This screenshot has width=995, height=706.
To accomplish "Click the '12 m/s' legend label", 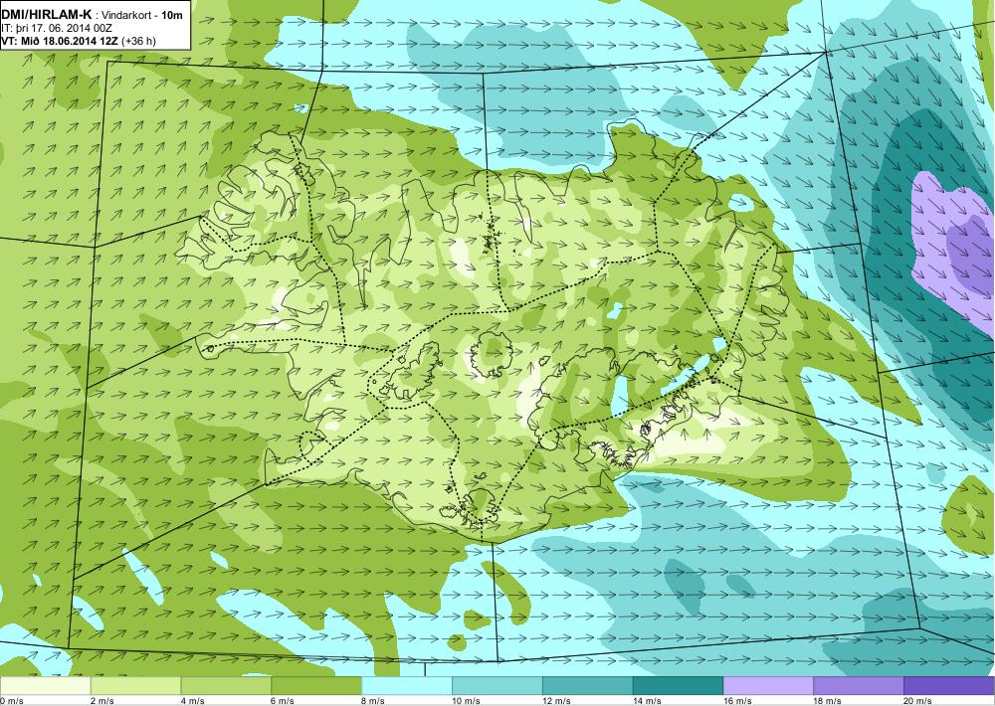I will coord(557,701).
